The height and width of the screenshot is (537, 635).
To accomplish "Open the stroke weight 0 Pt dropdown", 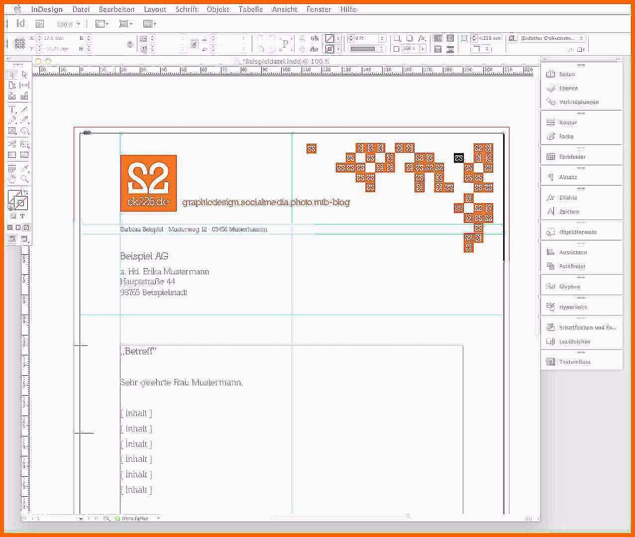I will [x=382, y=38].
